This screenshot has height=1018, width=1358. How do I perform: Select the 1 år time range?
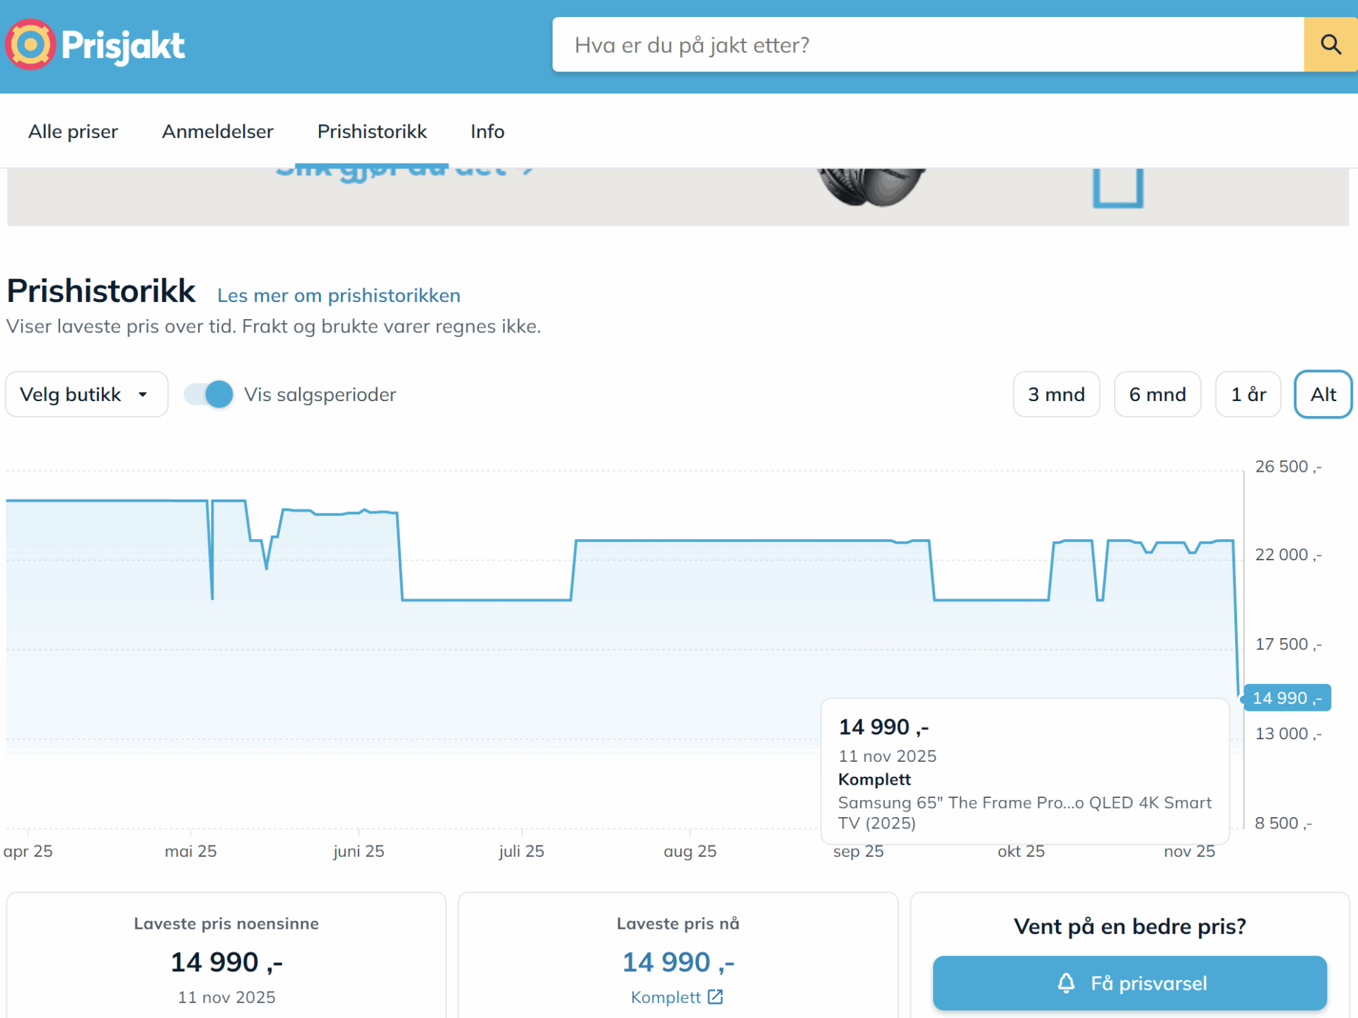pyautogui.click(x=1248, y=394)
